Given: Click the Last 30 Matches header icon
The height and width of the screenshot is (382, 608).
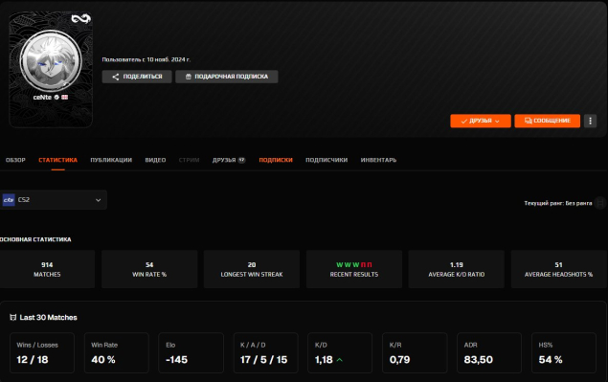Looking at the screenshot, I should pyautogui.click(x=13, y=318).
